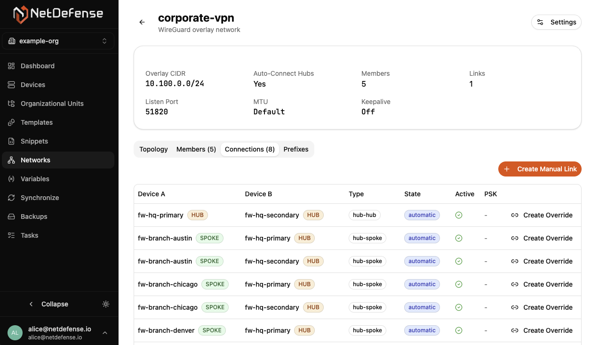591x345 pixels.
Task: Open the network Settings button
Action: click(556, 22)
